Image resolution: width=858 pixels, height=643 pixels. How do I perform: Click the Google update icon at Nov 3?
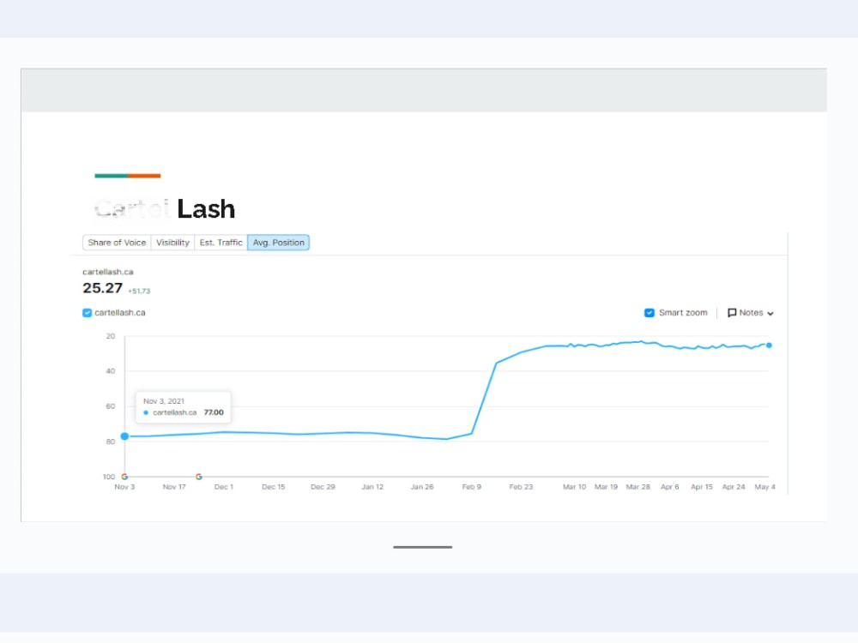point(124,476)
